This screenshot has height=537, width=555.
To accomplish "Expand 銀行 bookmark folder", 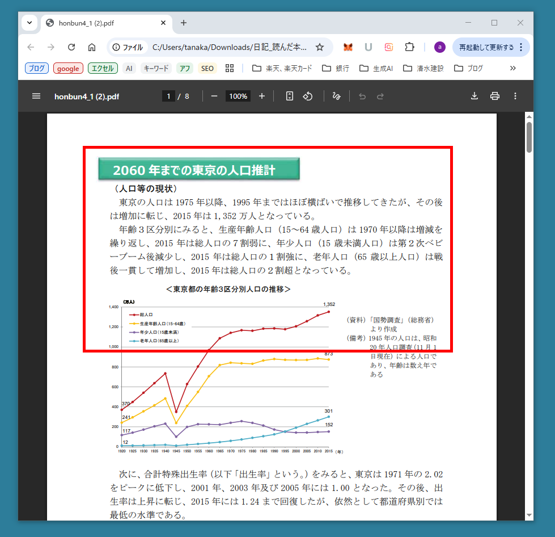I will [x=336, y=68].
